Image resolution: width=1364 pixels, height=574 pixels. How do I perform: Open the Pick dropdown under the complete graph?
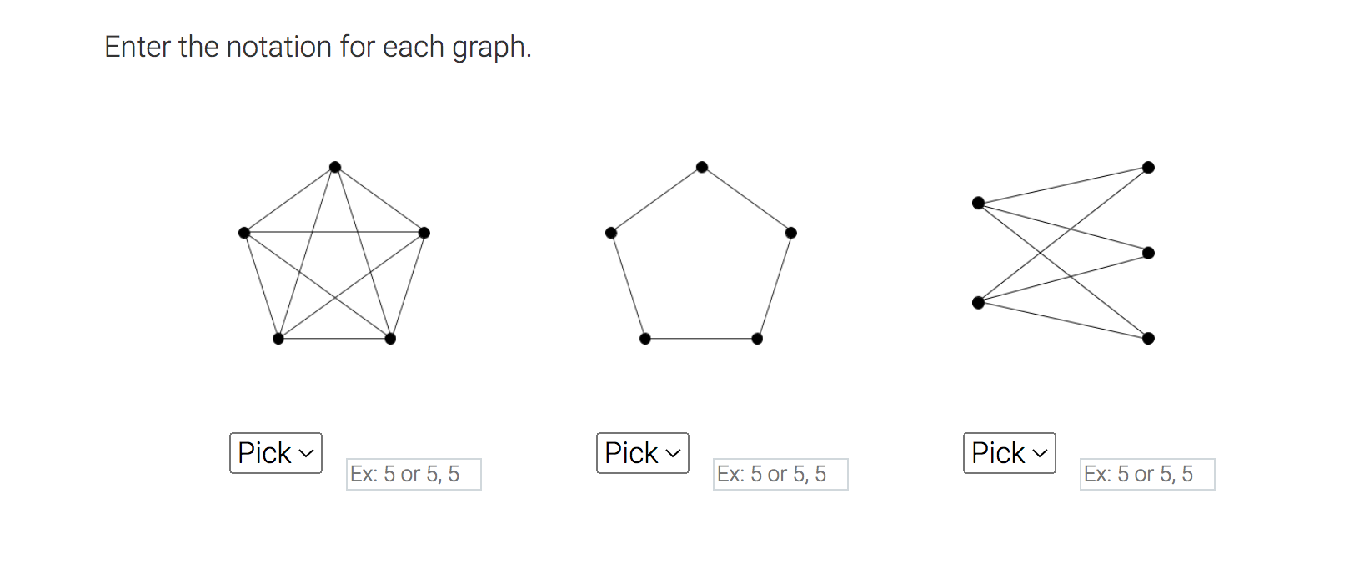pyautogui.click(x=275, y=452)
